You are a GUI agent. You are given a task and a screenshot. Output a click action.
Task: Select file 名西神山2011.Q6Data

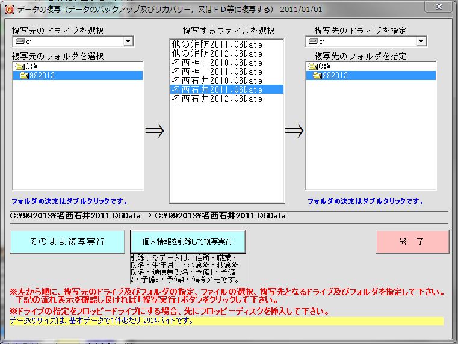pos(217,72)
